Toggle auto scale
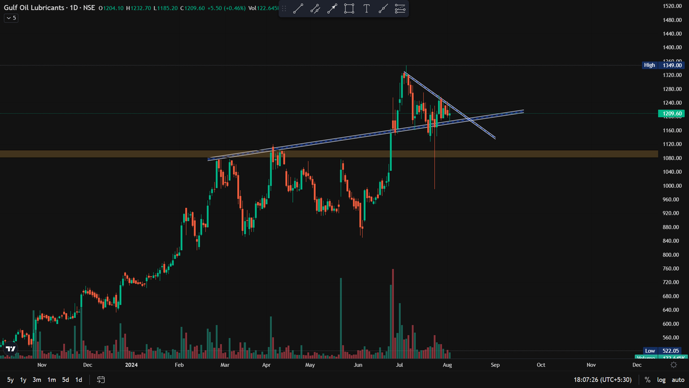Screen dimensions: 689x388 point(677,380)
